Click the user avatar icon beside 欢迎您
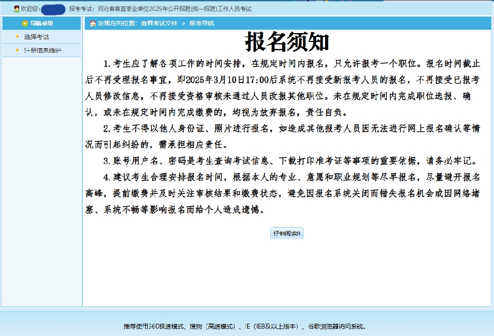 point(17,9)
